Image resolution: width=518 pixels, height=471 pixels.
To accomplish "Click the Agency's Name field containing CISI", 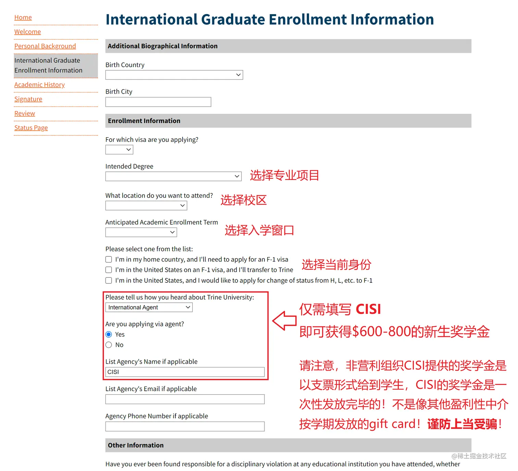I will [185, 372].
